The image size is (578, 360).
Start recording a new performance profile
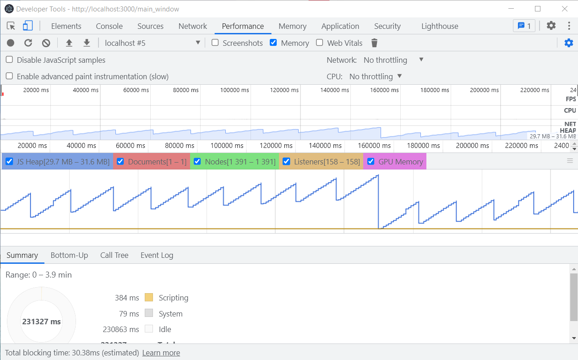[x=10, y=43]
